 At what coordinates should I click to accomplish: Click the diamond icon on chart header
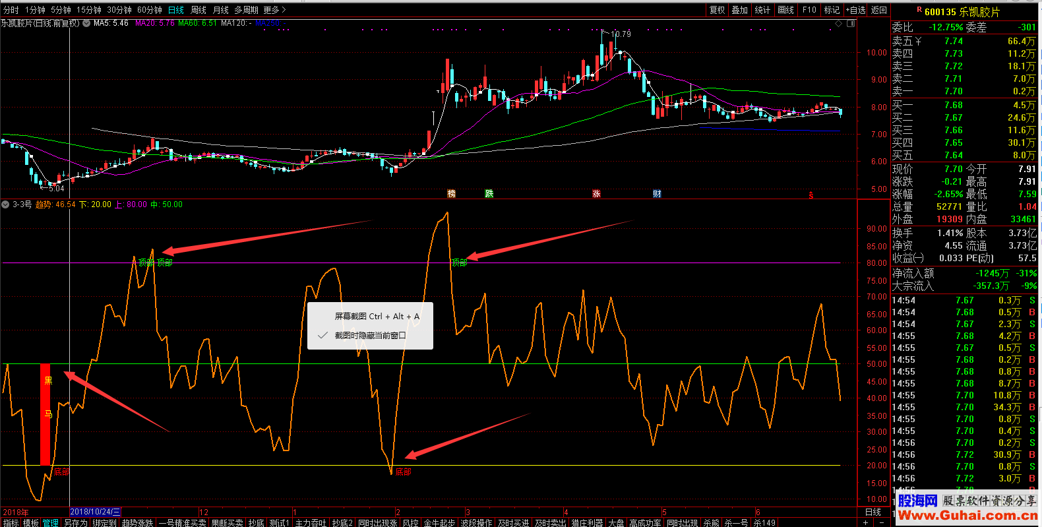(839, 23)
